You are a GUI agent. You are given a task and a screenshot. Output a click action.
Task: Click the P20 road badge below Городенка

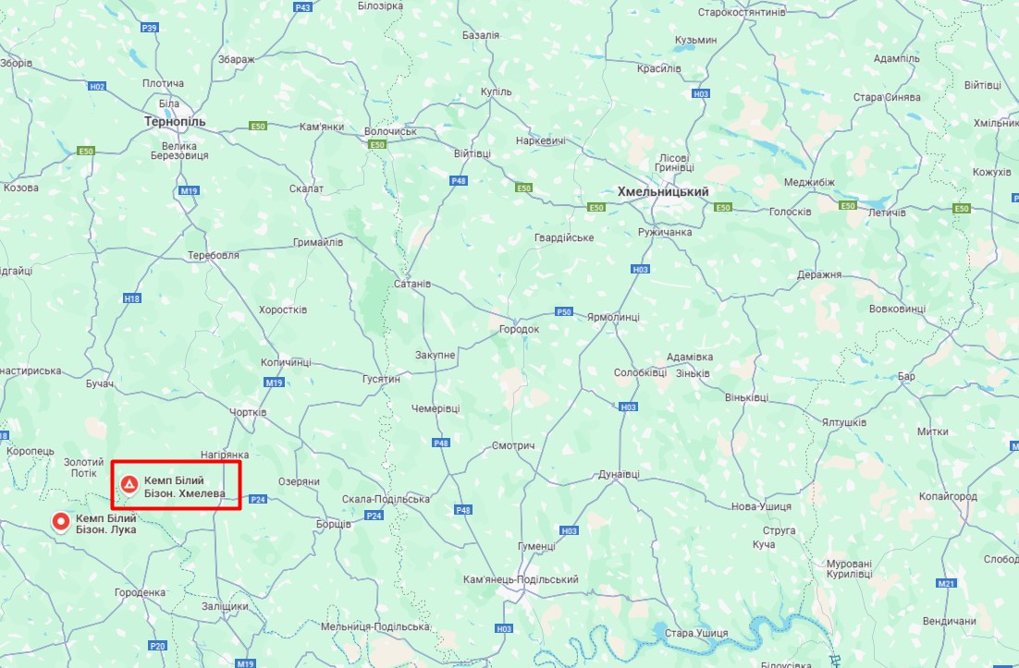point(158,646)
